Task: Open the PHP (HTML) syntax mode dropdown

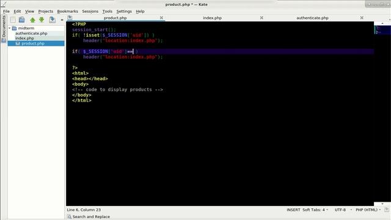Action: 368,210
